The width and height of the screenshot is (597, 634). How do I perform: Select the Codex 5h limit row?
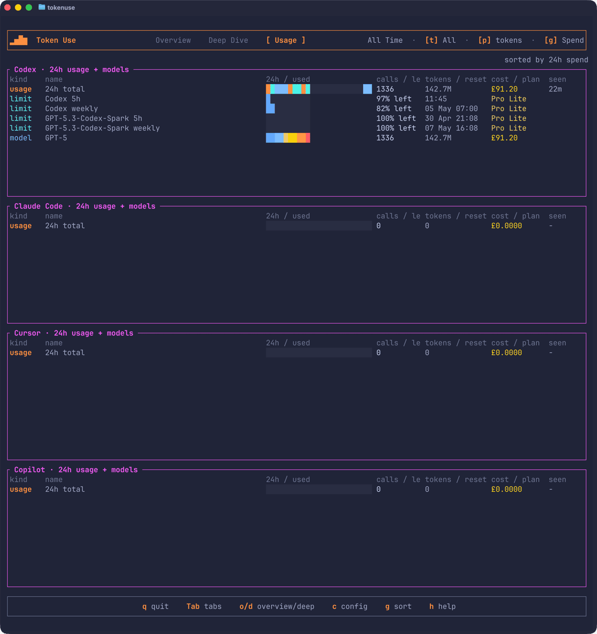point(297,99)
